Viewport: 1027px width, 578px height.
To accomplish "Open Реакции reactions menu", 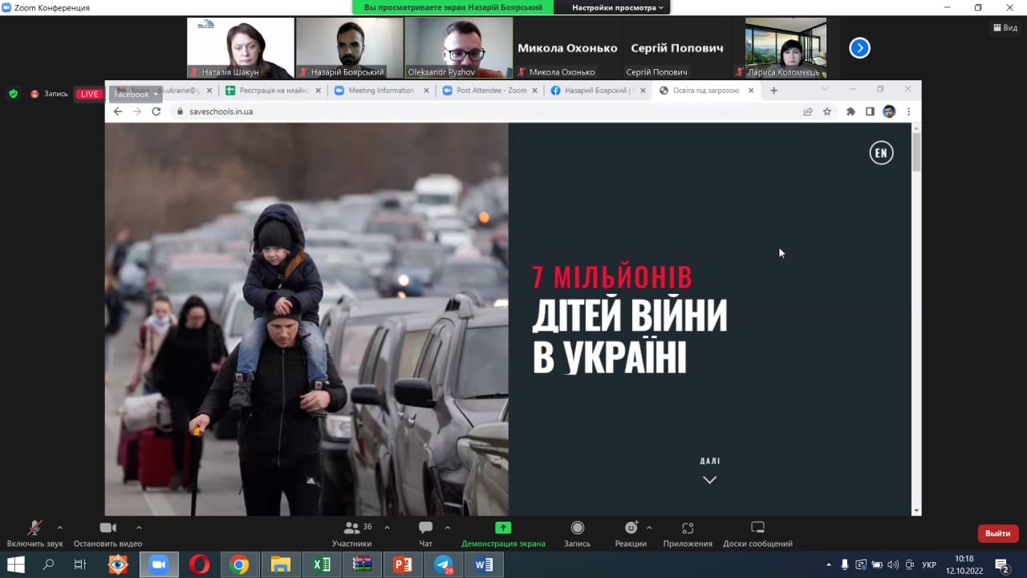I will [x=631, y=533].
